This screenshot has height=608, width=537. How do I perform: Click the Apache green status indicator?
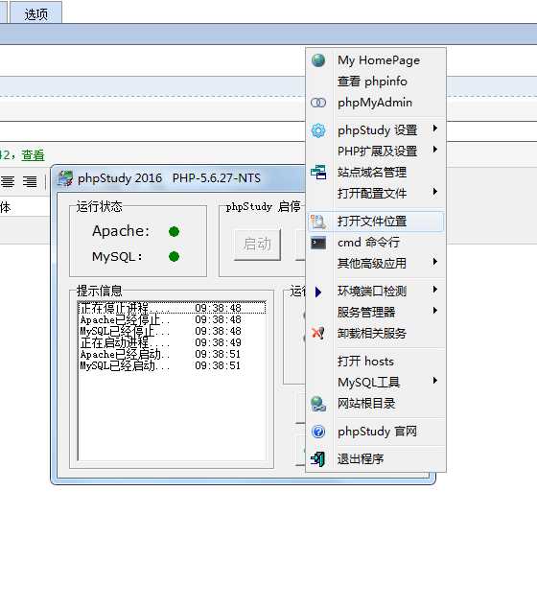coord(175,231)
